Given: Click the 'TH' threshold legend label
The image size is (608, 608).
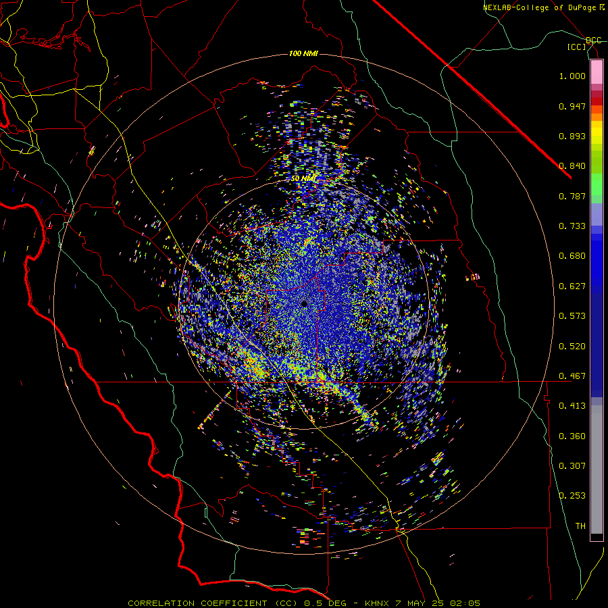Looking at the screenshot, I should [x=580, y=526].
